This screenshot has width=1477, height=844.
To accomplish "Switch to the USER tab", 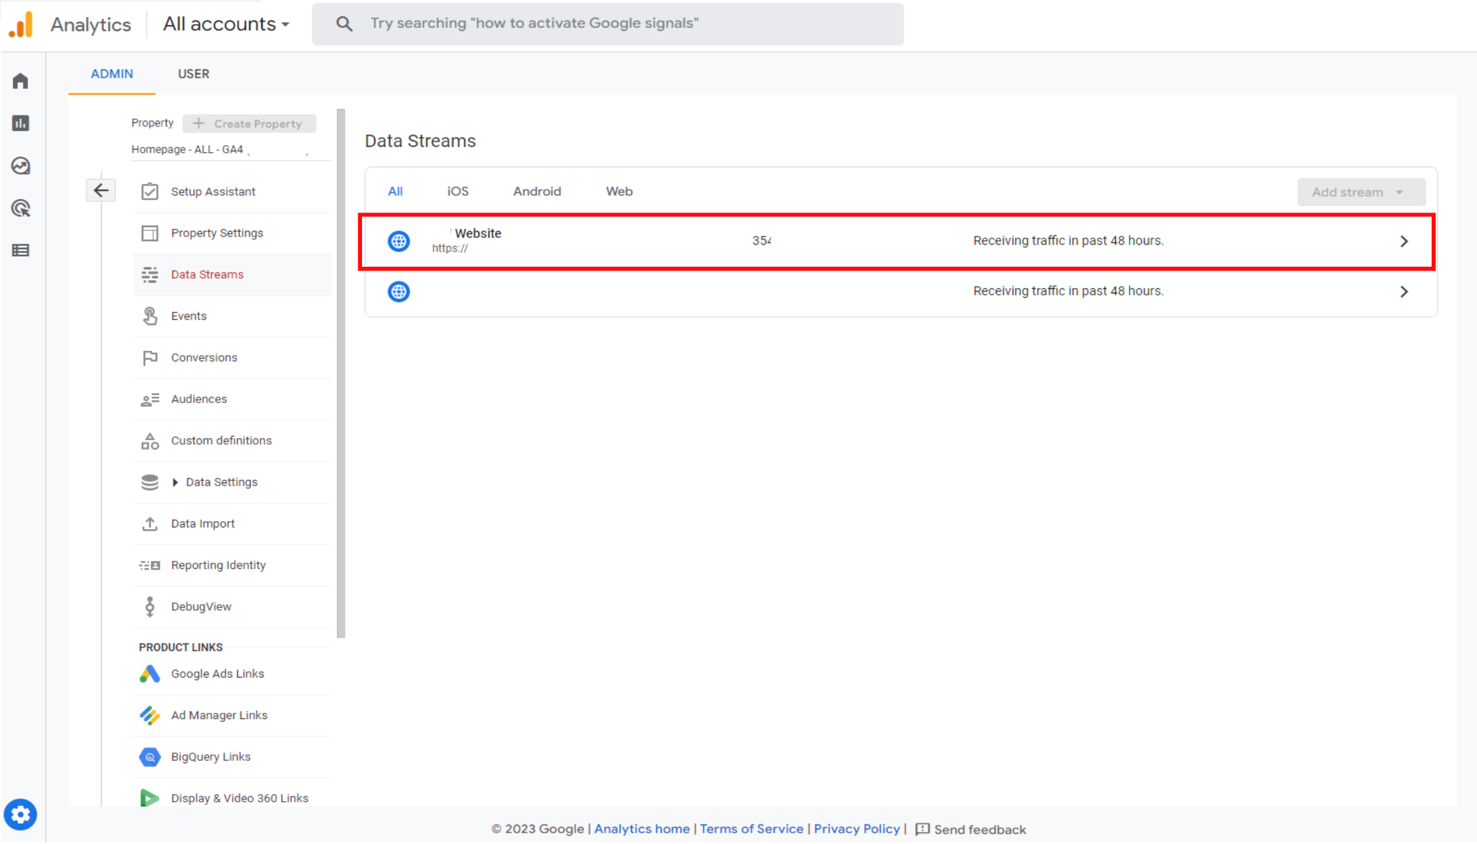I will (x=193, y=74).
